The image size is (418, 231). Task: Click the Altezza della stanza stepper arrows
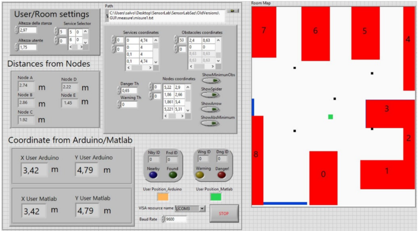pyautogui.click(x=16, y=30)
